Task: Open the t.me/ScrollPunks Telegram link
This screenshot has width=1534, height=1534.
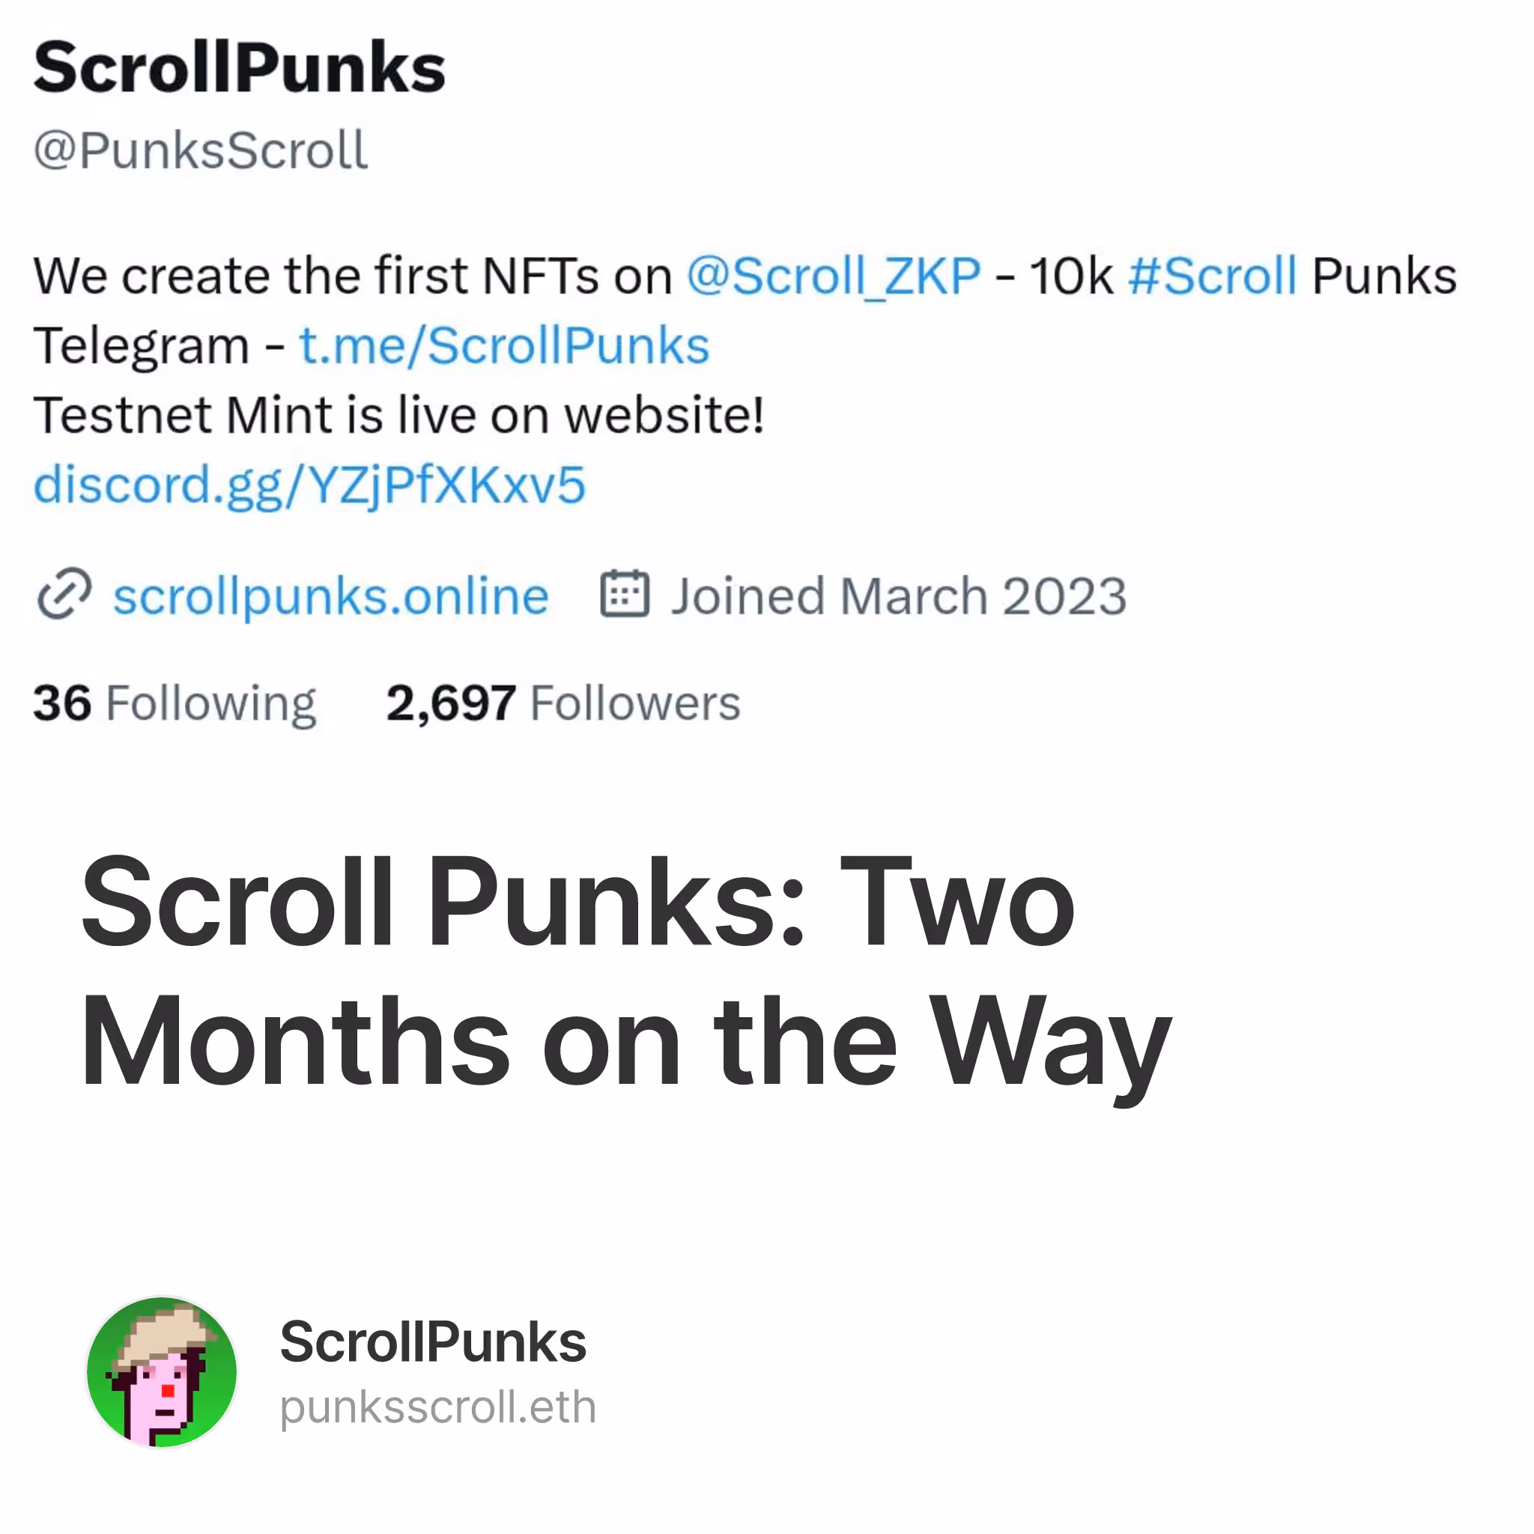Action: click(x=504, y=346)
